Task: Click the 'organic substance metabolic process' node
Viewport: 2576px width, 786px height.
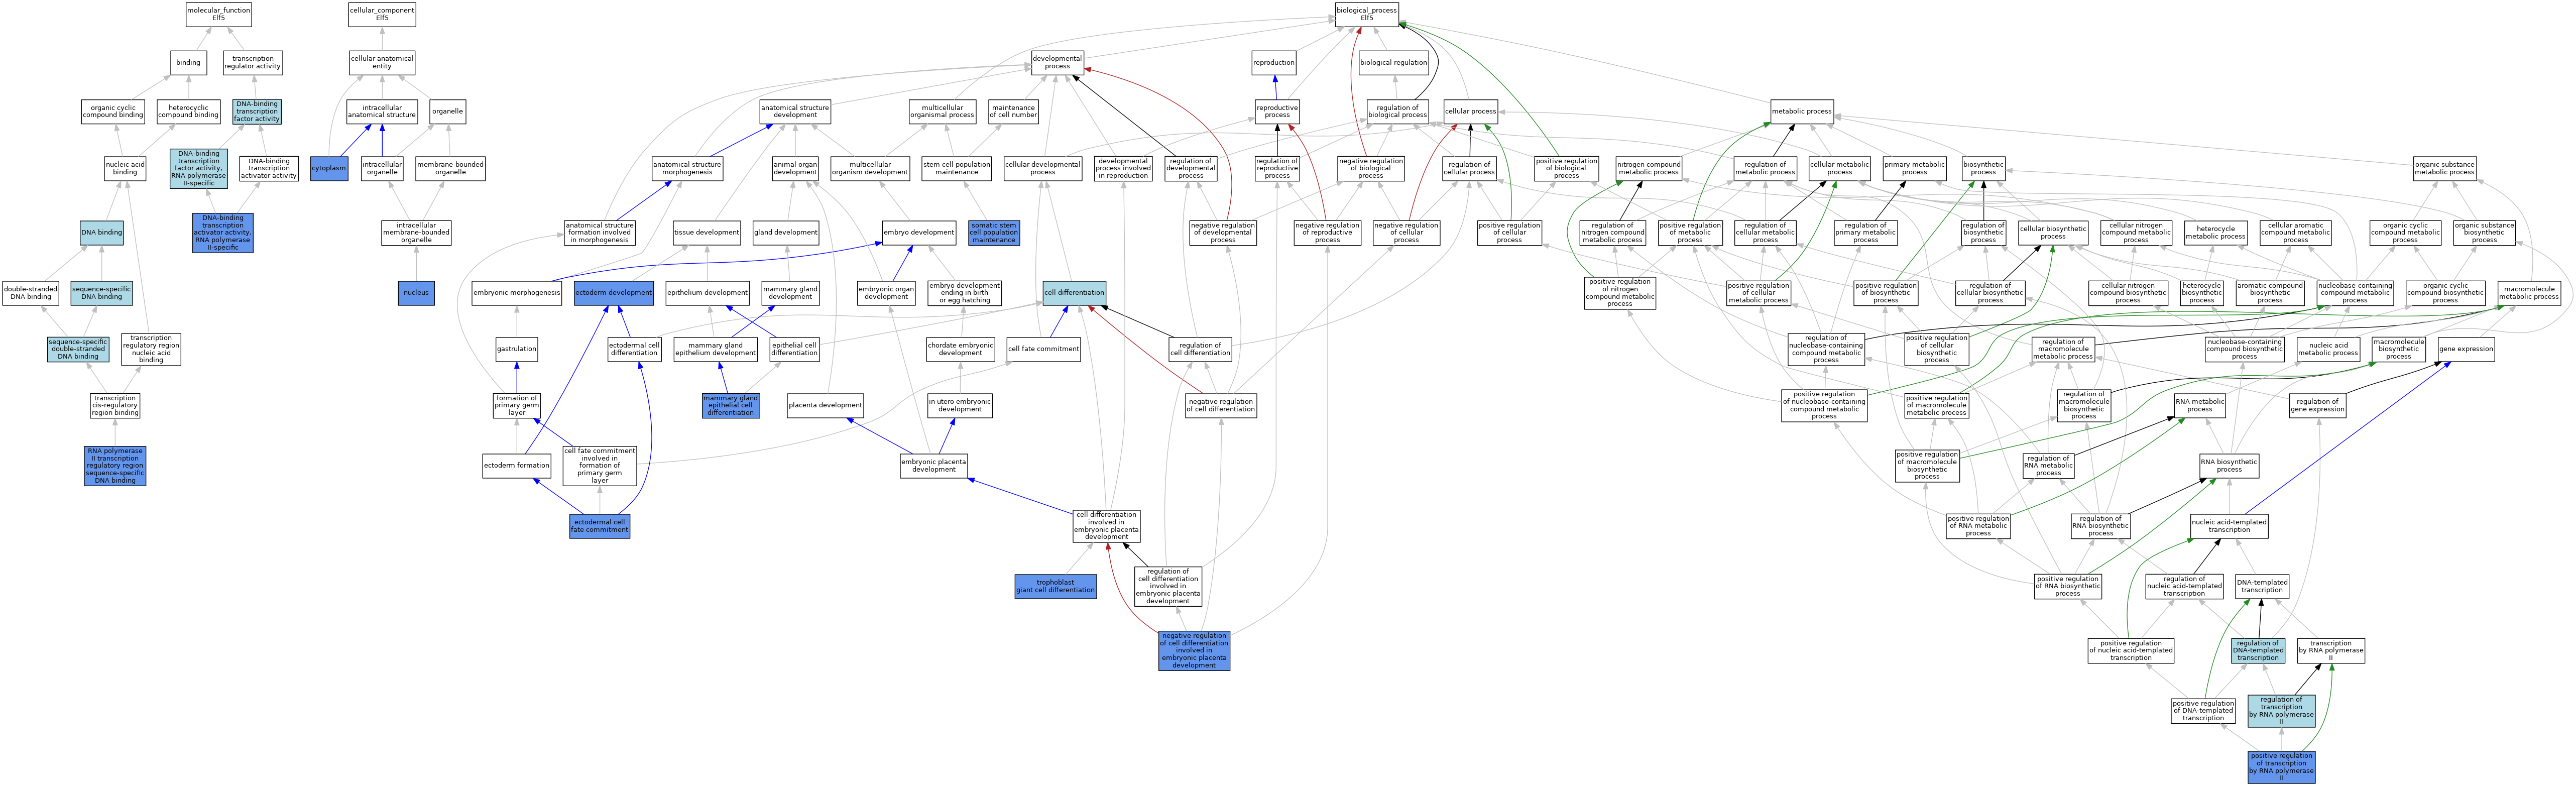Action: pos(2445,168)
